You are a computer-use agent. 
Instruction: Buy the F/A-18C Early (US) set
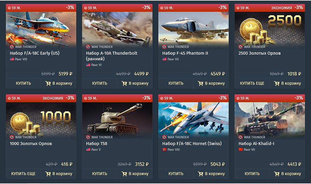click(23, 83)
